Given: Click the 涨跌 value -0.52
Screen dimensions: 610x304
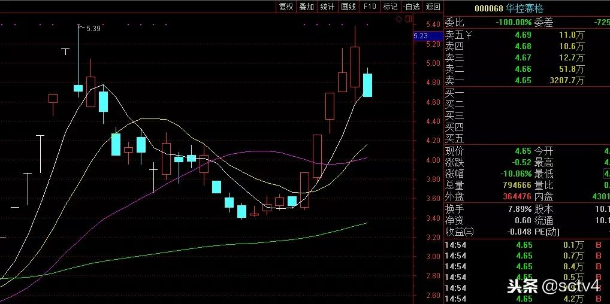Looking at the screenshot, I should pos(522,163).
